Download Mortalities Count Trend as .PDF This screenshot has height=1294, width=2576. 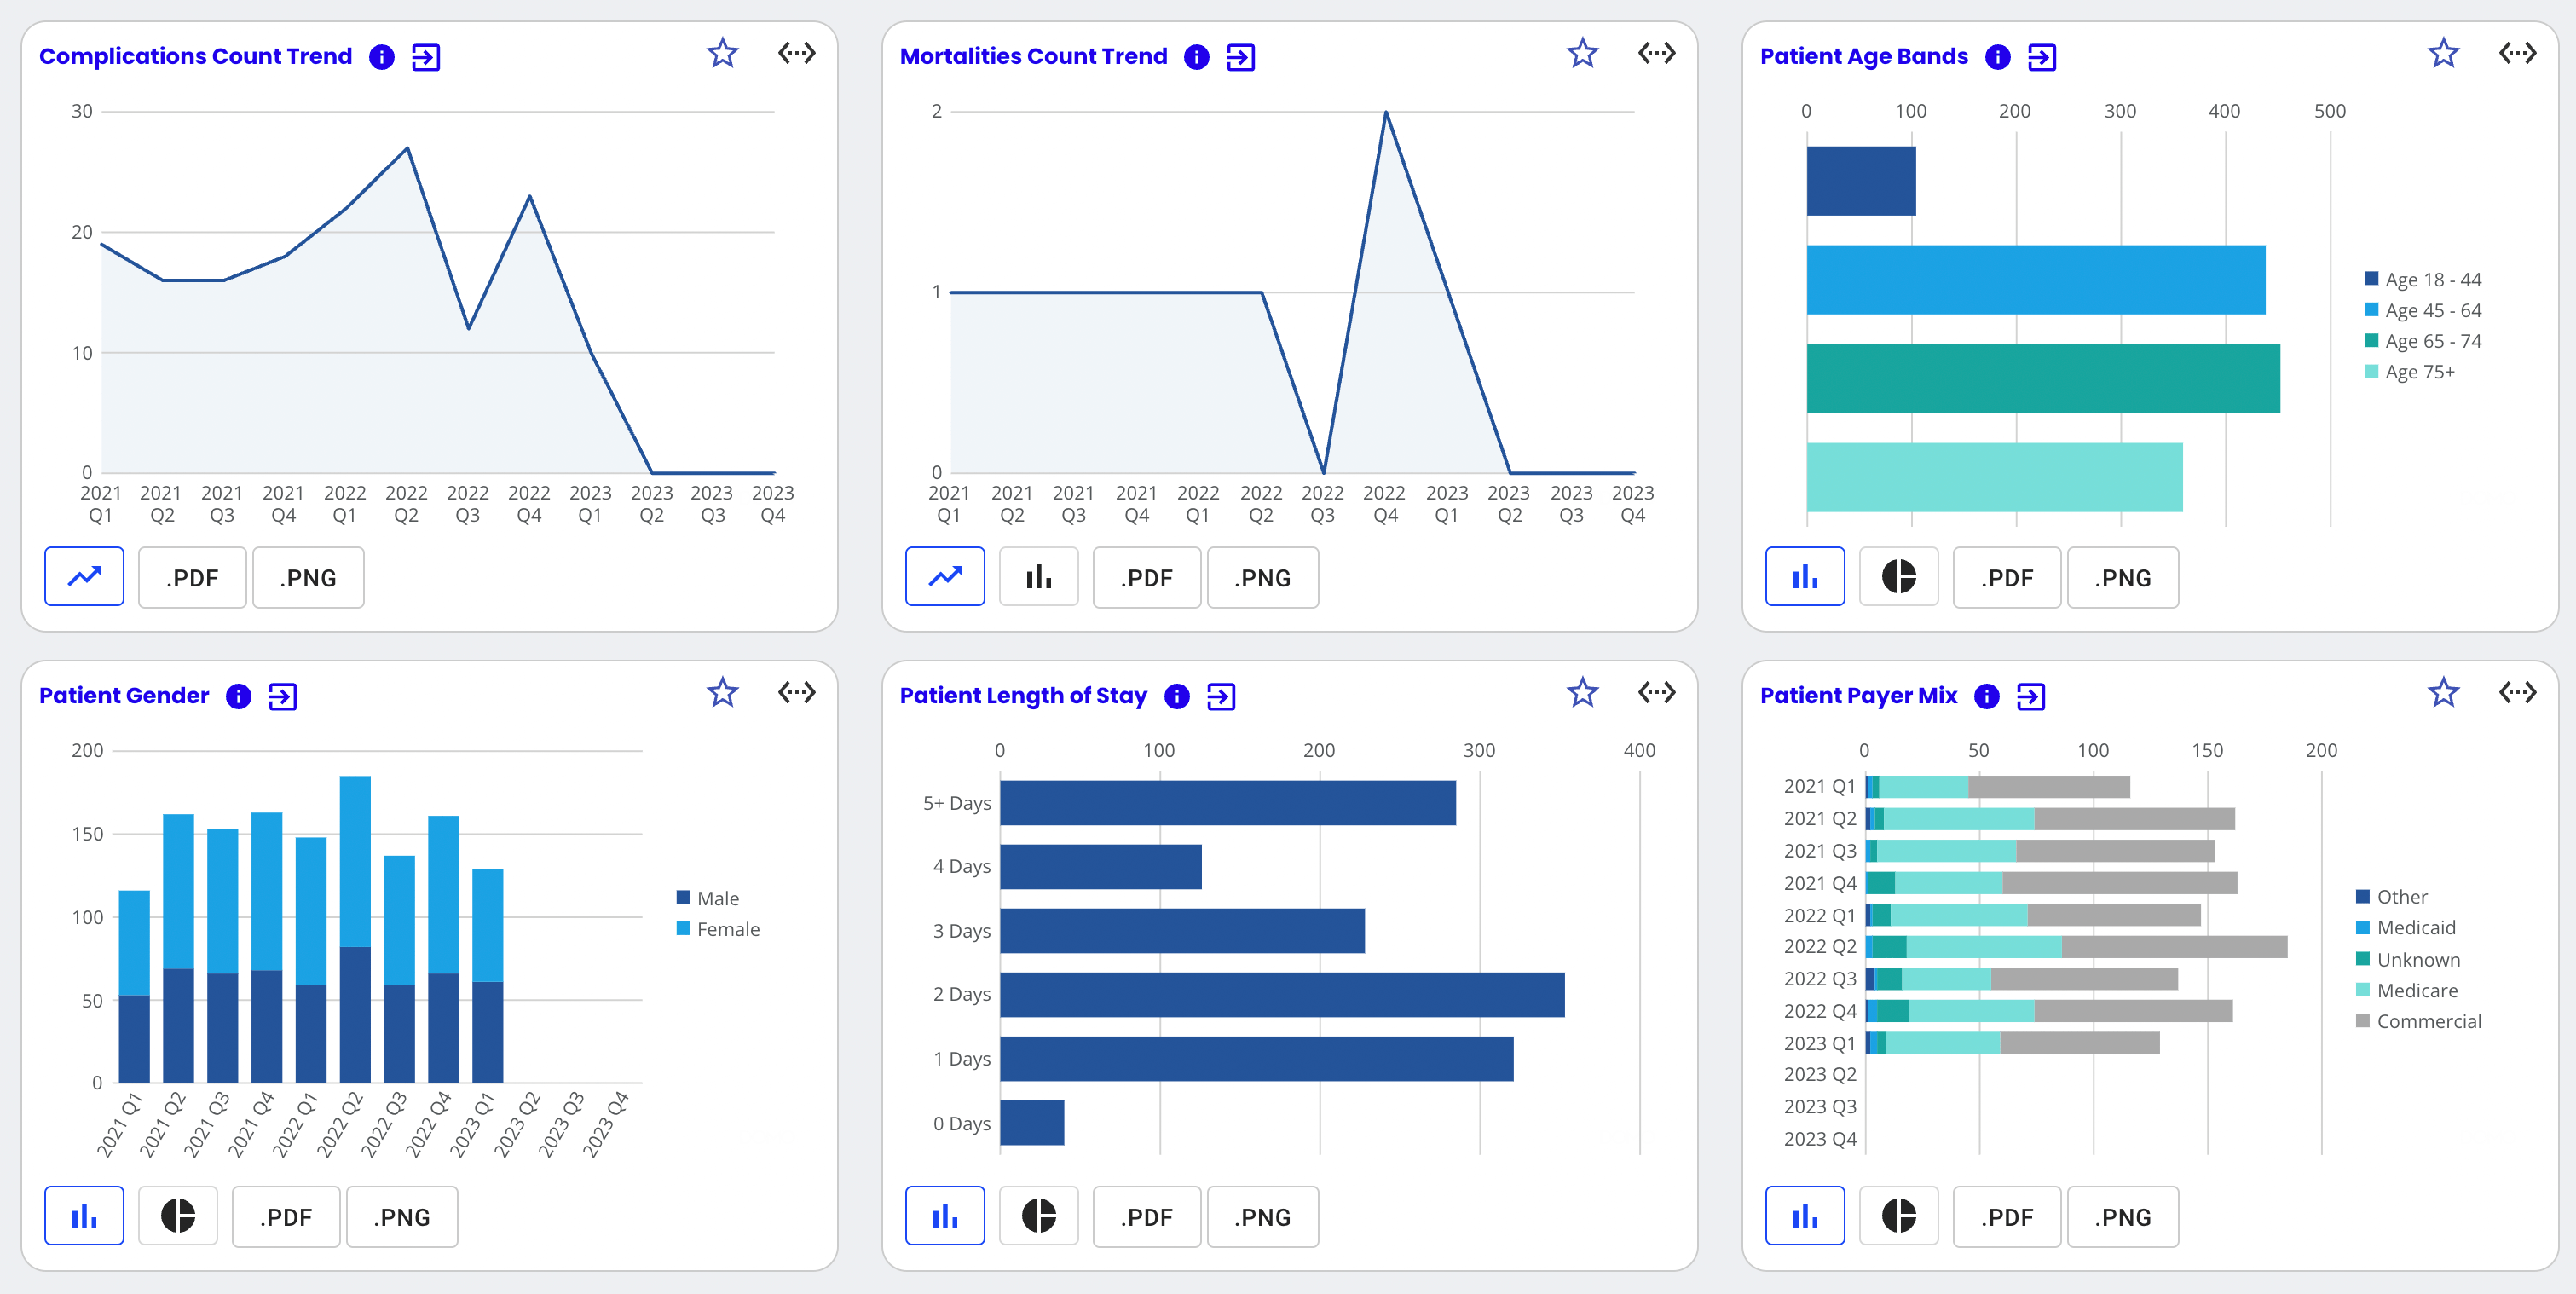click(x=1147, y=577)
